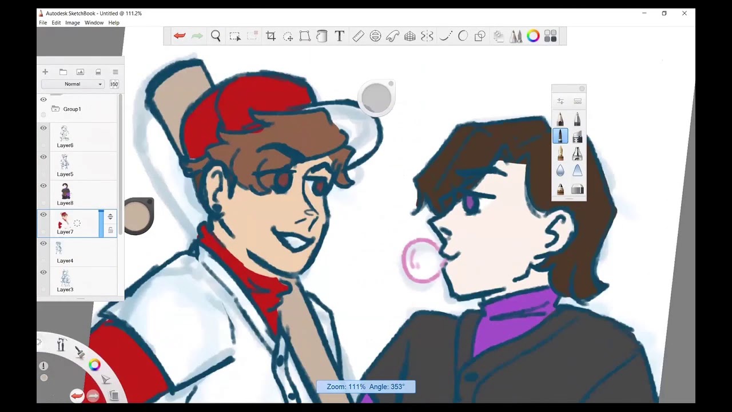The image size is (732, 412).
Task: Select the Steady Stroke tool
Action: tap(445, 36)
